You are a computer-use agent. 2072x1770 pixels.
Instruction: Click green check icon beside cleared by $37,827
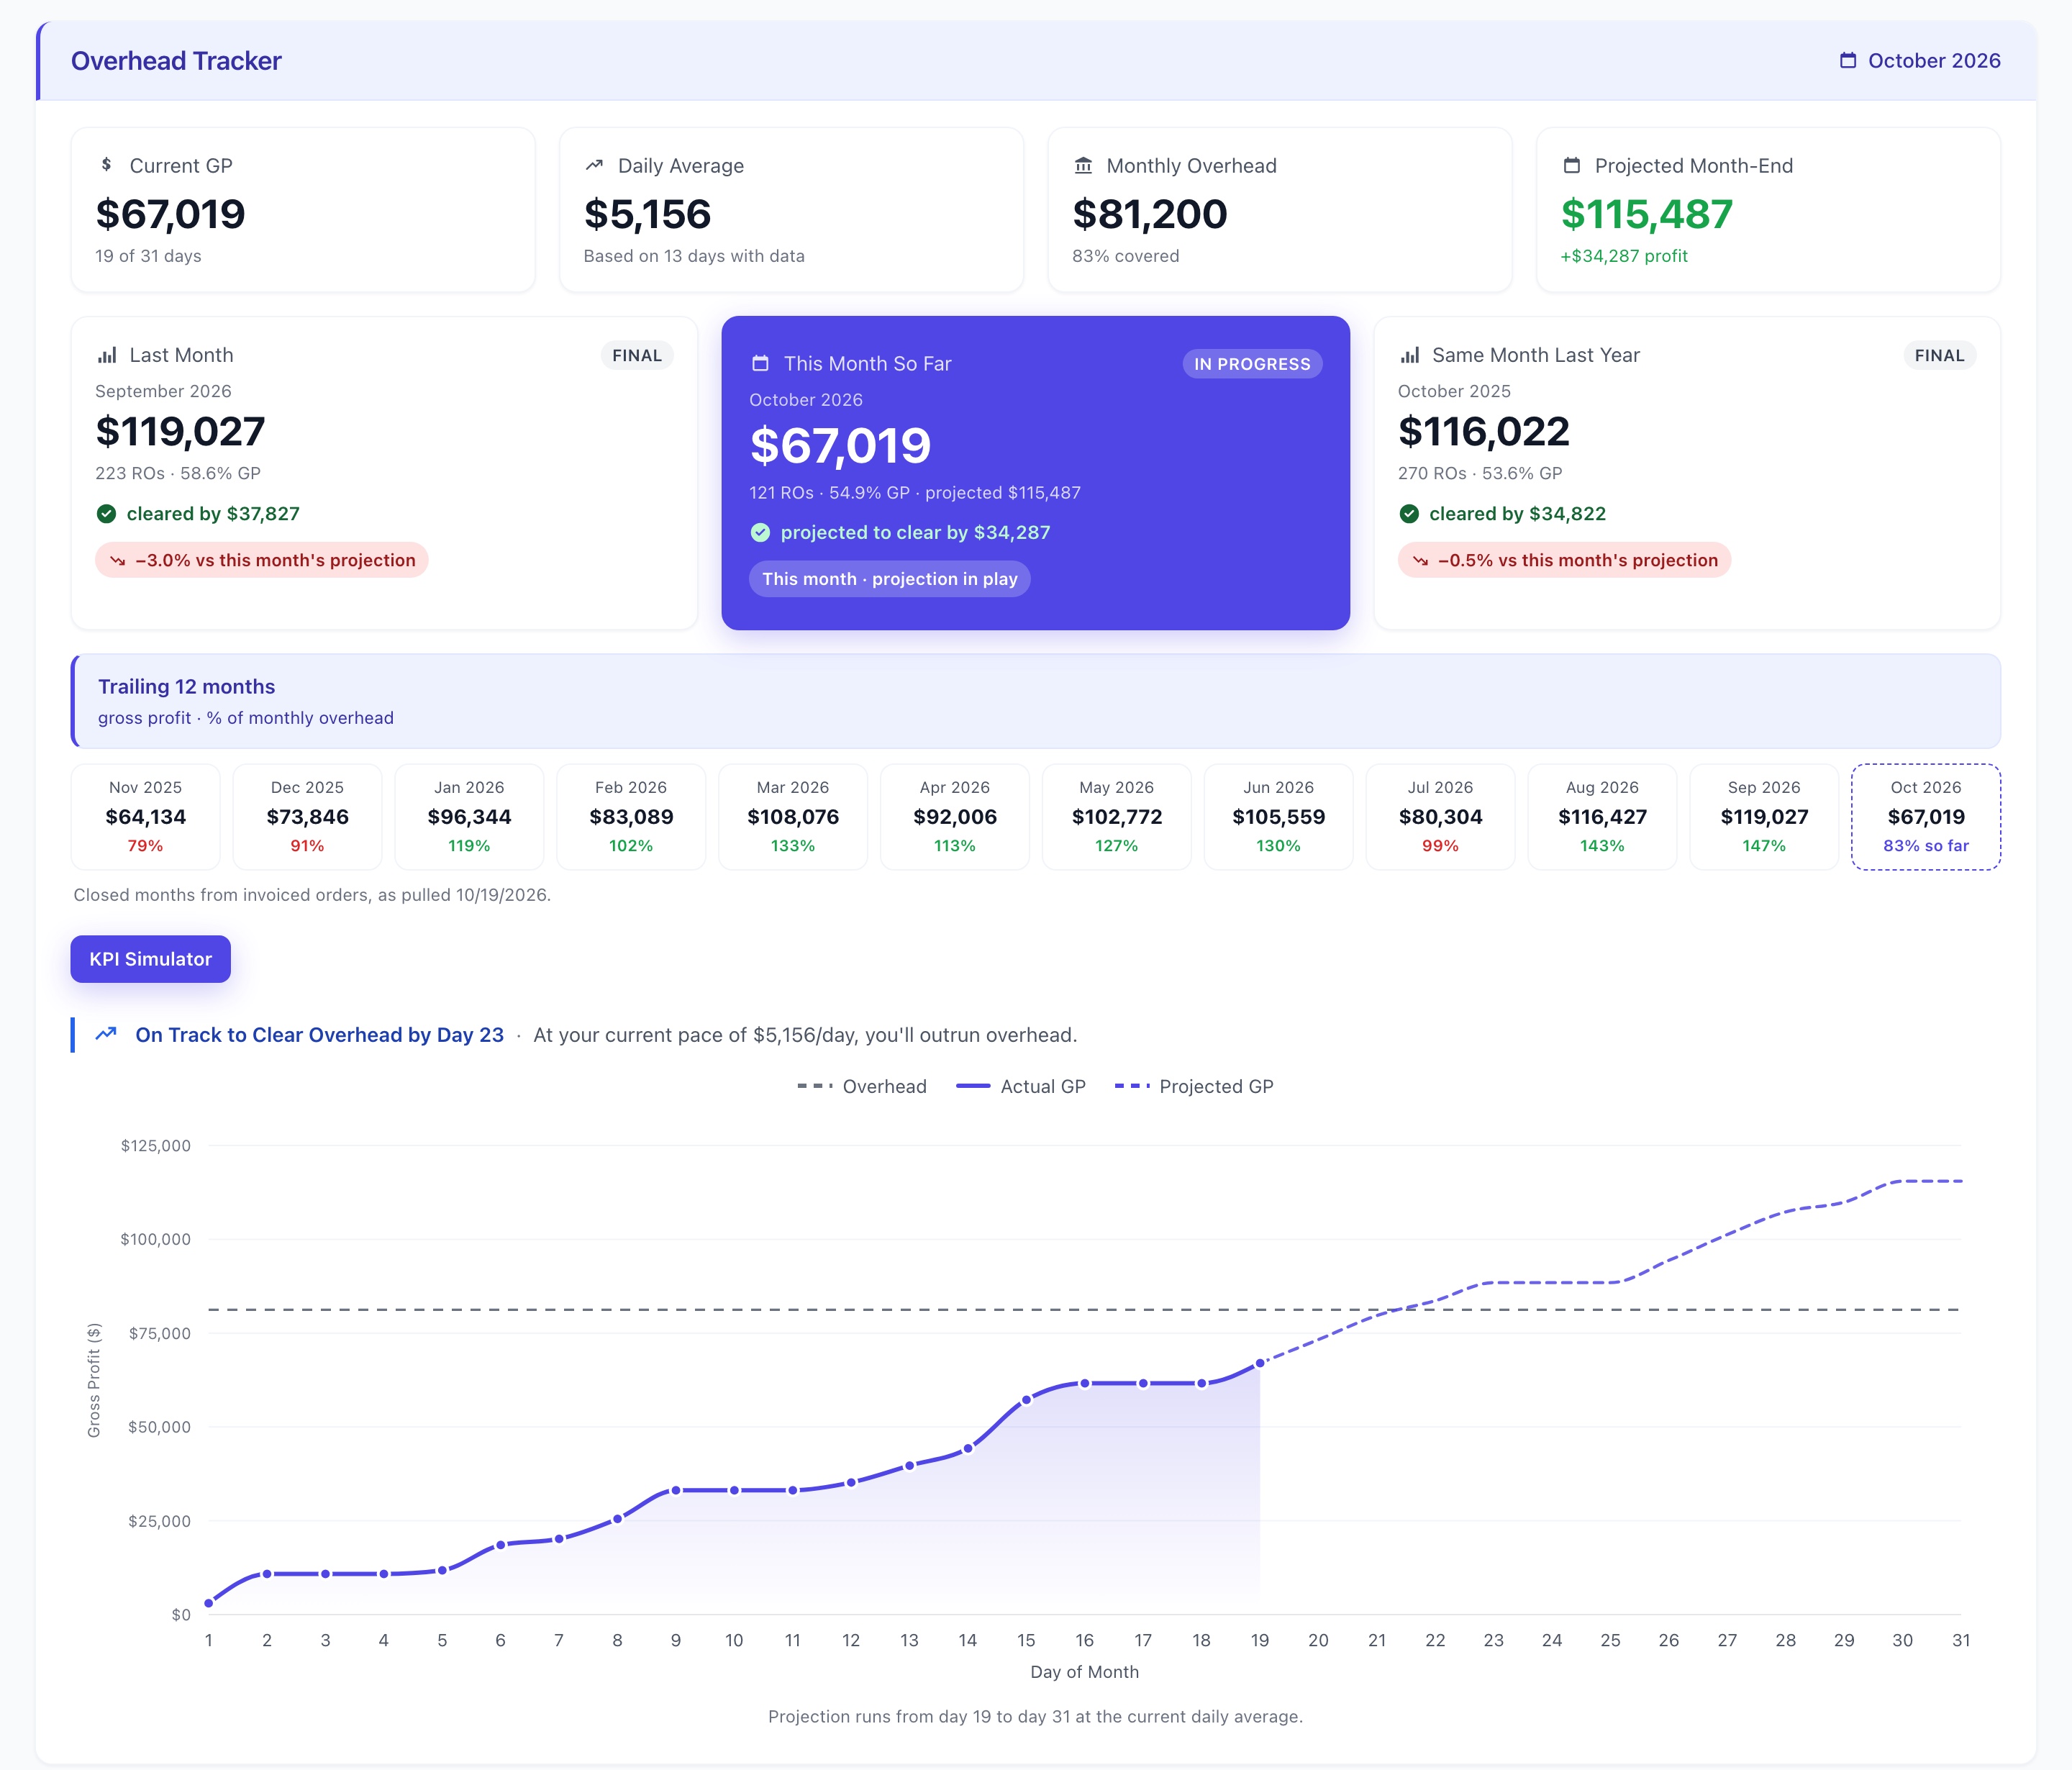106,514
